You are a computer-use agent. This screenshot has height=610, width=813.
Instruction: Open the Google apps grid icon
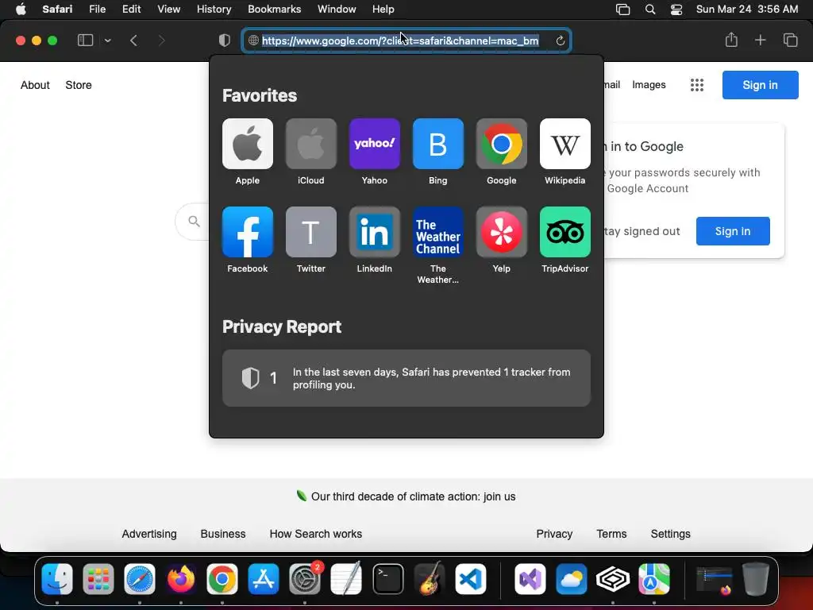point(697,85)
